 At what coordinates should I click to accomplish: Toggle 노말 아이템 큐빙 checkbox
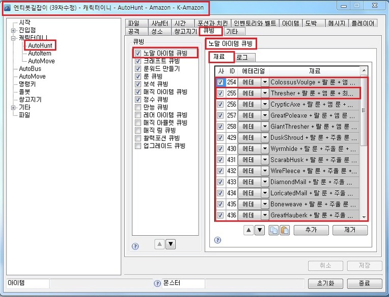138,53
